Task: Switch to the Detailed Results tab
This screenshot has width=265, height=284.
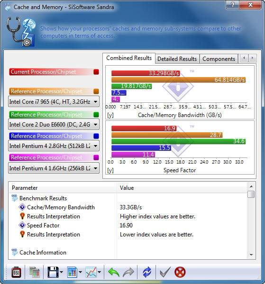Action: [x=177, y=59]
